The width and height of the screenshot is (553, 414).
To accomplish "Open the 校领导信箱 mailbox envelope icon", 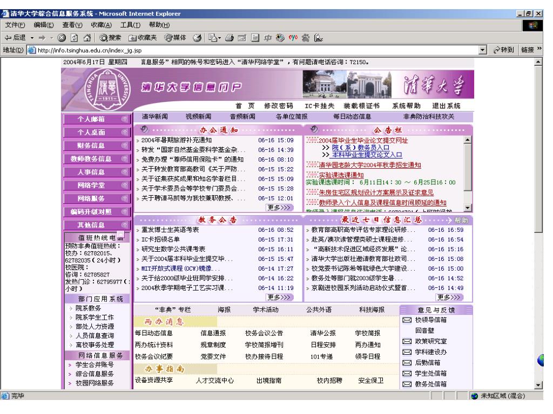I will (x=407, y=320).
